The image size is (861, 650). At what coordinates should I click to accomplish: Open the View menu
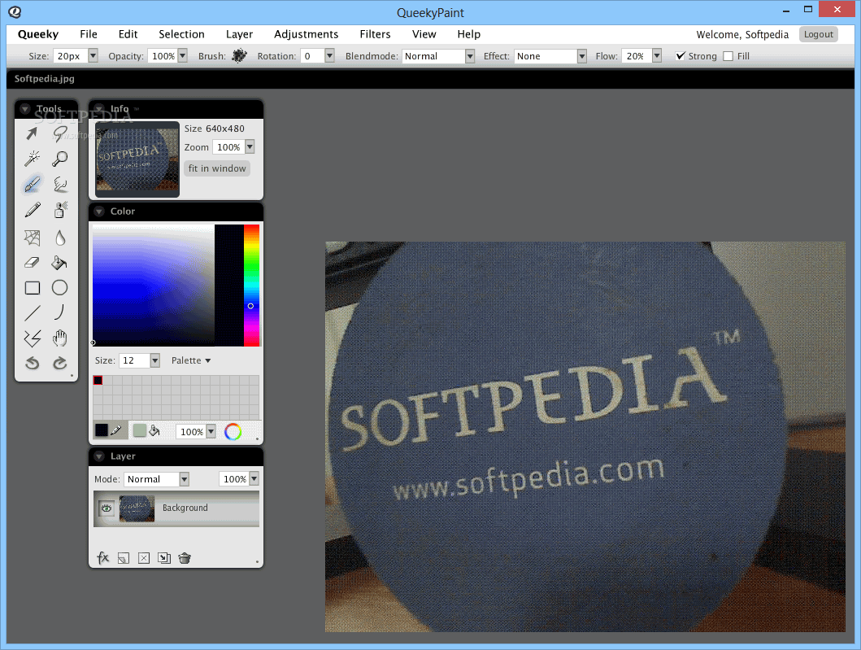click(x=424, y=34)
